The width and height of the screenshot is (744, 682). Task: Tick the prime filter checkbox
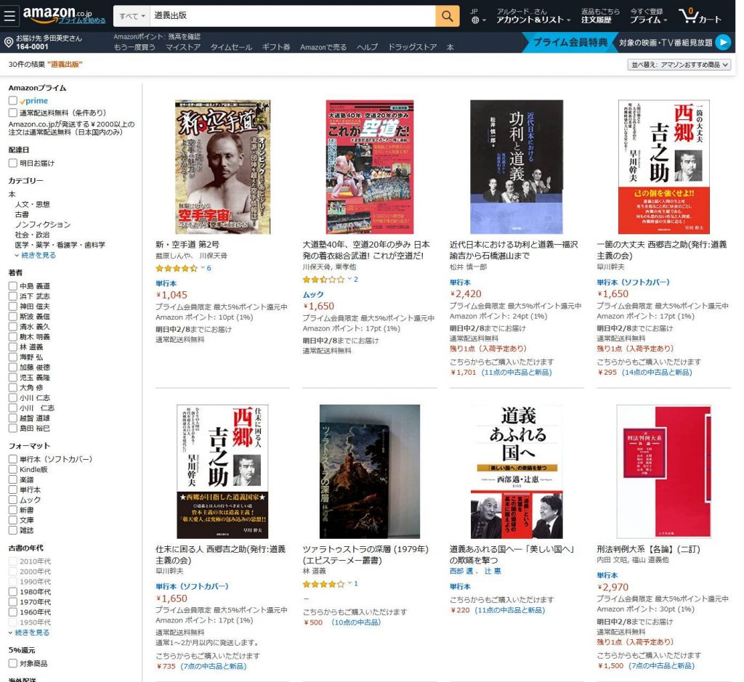point(13,100)
